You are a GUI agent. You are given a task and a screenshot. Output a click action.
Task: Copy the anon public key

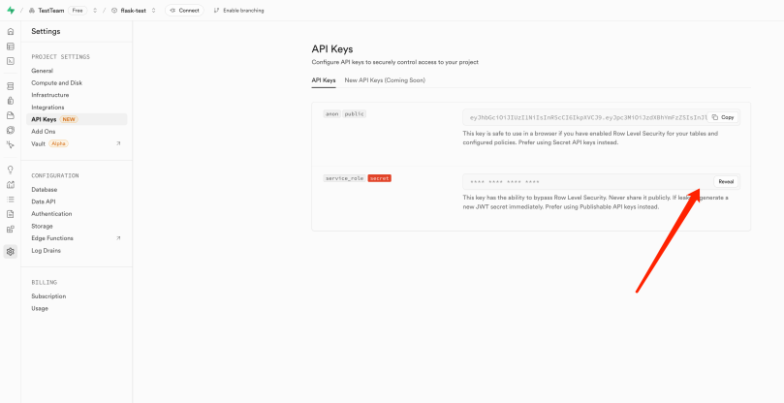(x=723, y=117)
